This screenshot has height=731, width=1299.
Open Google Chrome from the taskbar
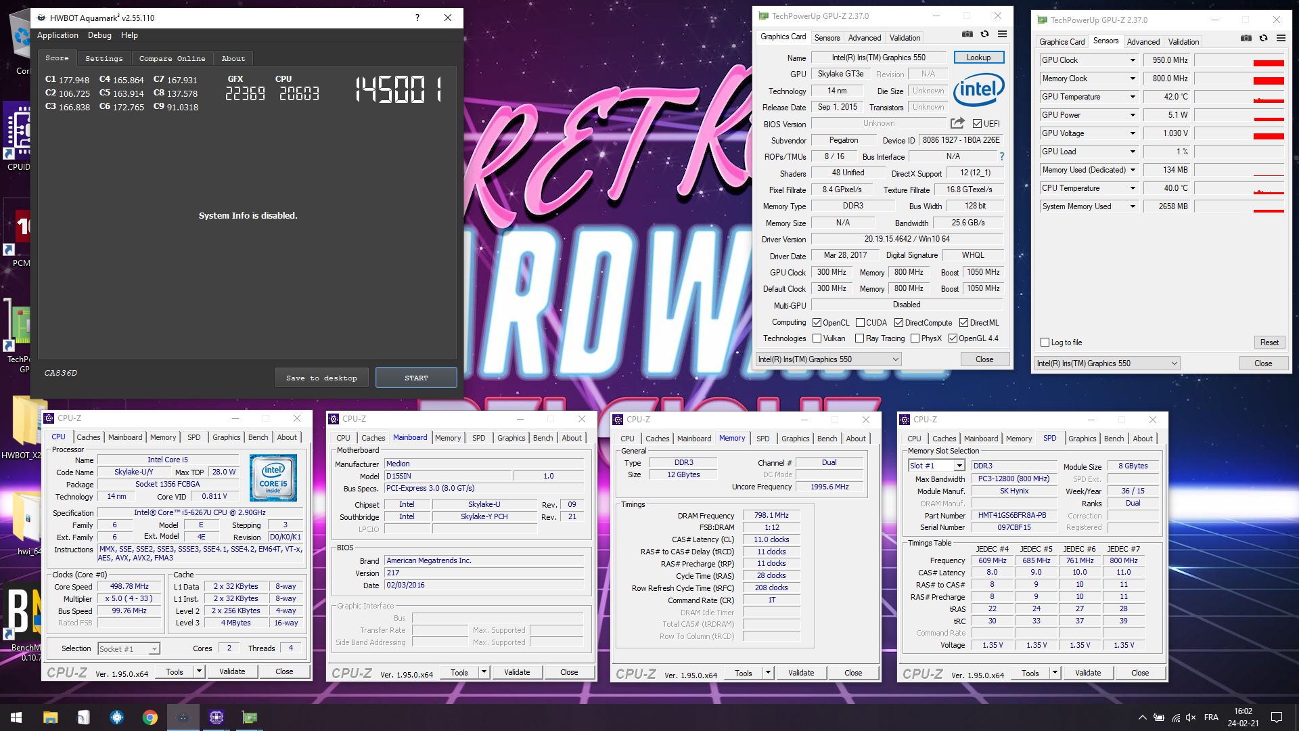[150, 717]
